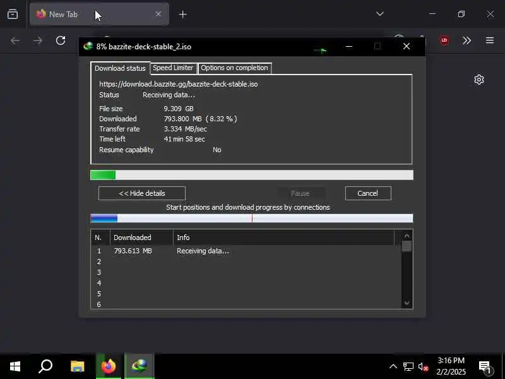The image size is (505, 379).
Task: Click the green download progress bar
Action: click(x=251, y=175)
